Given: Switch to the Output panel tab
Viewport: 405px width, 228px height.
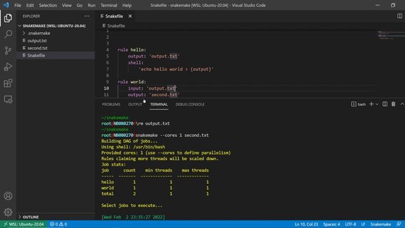Looking at the screenshot, I should [135, 104].
